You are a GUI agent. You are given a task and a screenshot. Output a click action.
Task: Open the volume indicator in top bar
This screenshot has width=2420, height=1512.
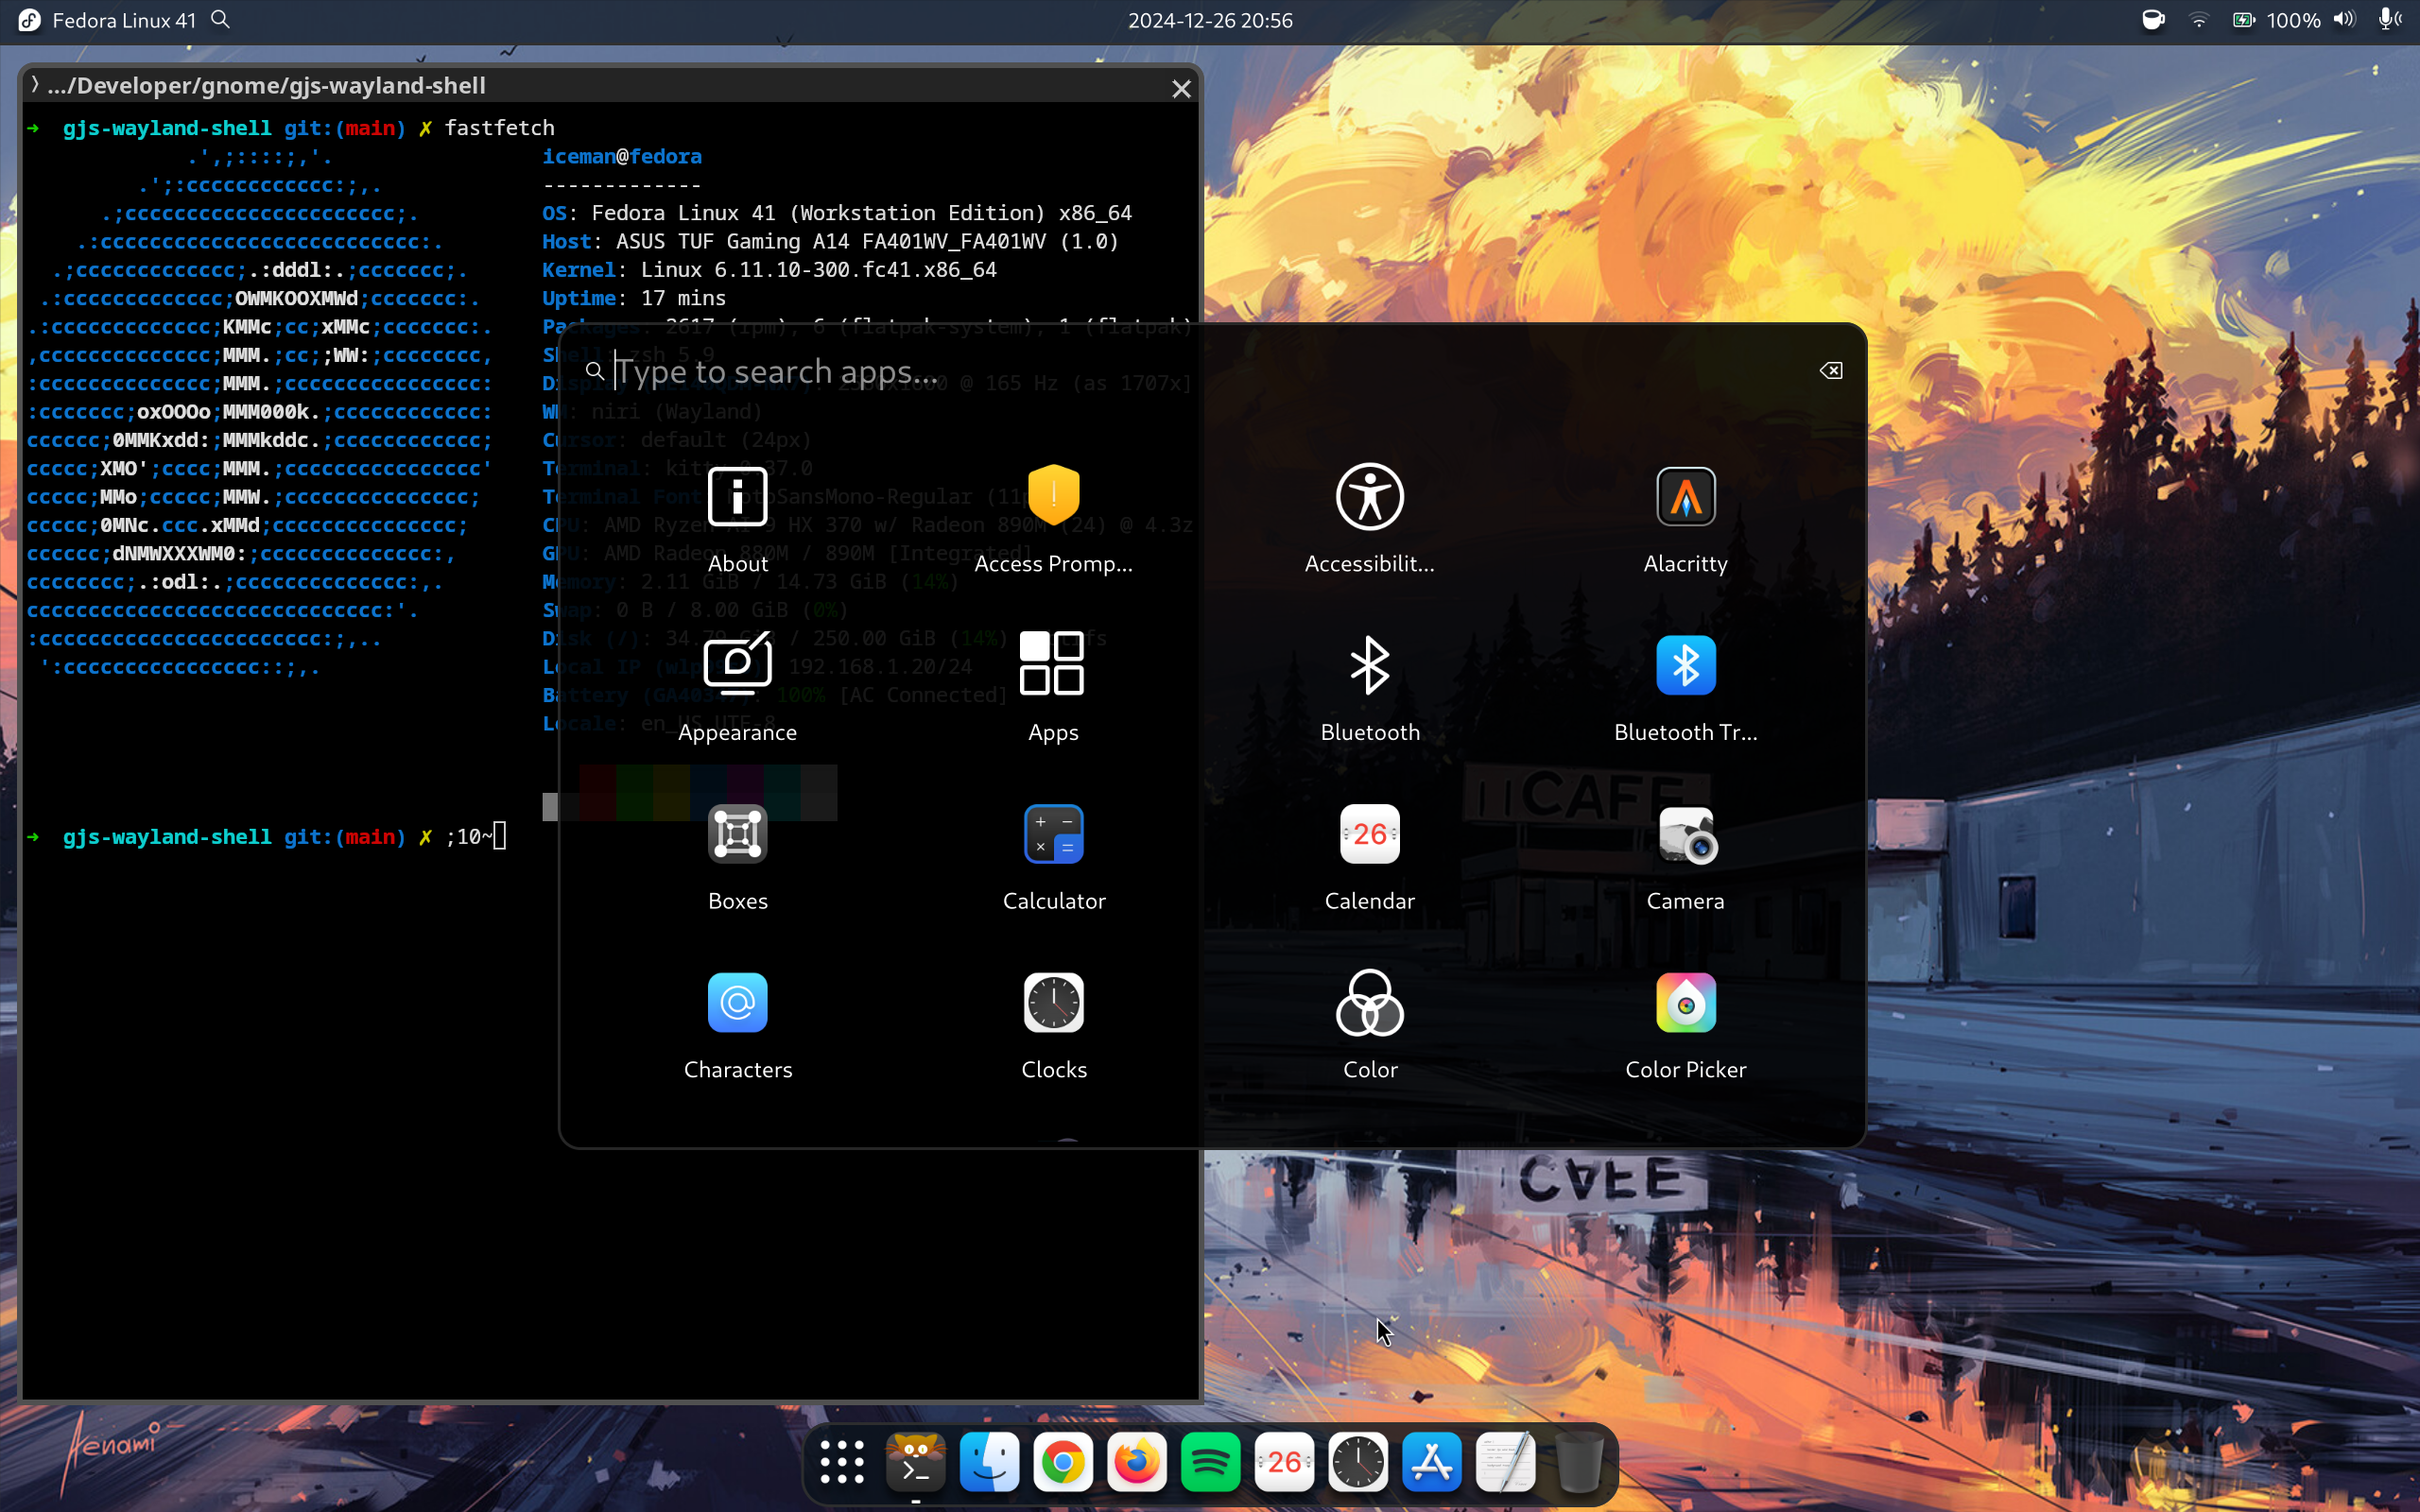2343,20
